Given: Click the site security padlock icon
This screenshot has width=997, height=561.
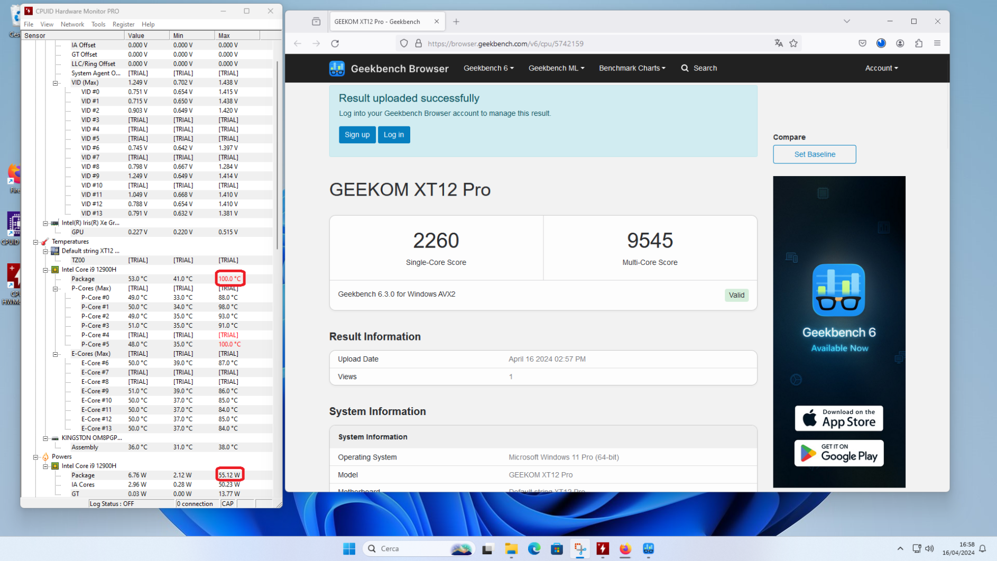Looking at the screenshot, I should pos(419,43).
